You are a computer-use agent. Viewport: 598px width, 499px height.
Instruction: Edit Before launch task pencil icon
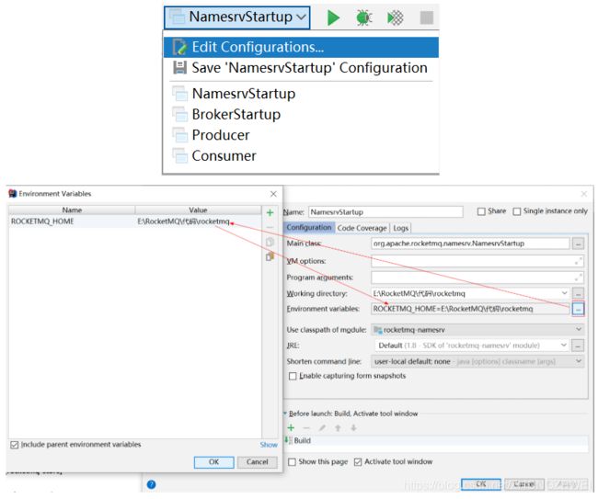point(322,427)
